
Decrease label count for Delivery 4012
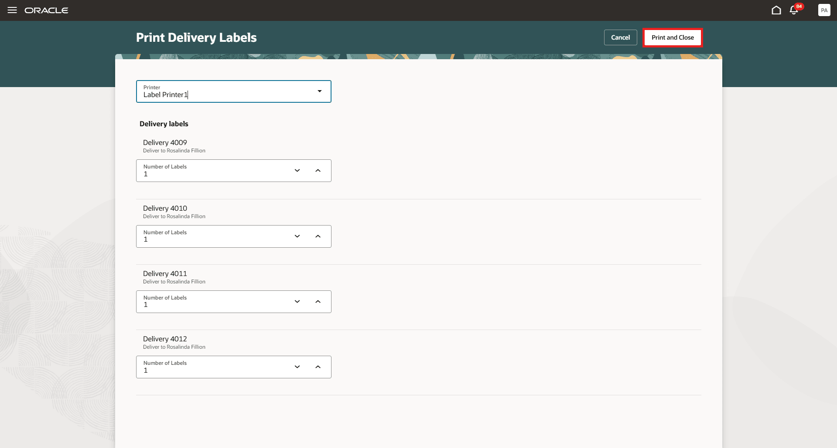click(297, 367)
